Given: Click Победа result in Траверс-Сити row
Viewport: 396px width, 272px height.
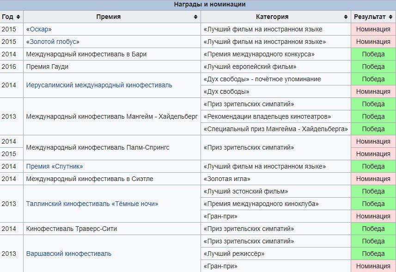Looking at the screenshot, I should tap(373, 229).
